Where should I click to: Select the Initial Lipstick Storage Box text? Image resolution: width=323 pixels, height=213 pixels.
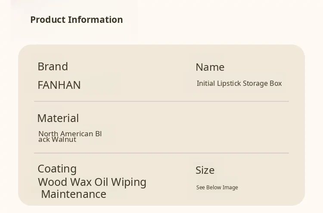239,84
